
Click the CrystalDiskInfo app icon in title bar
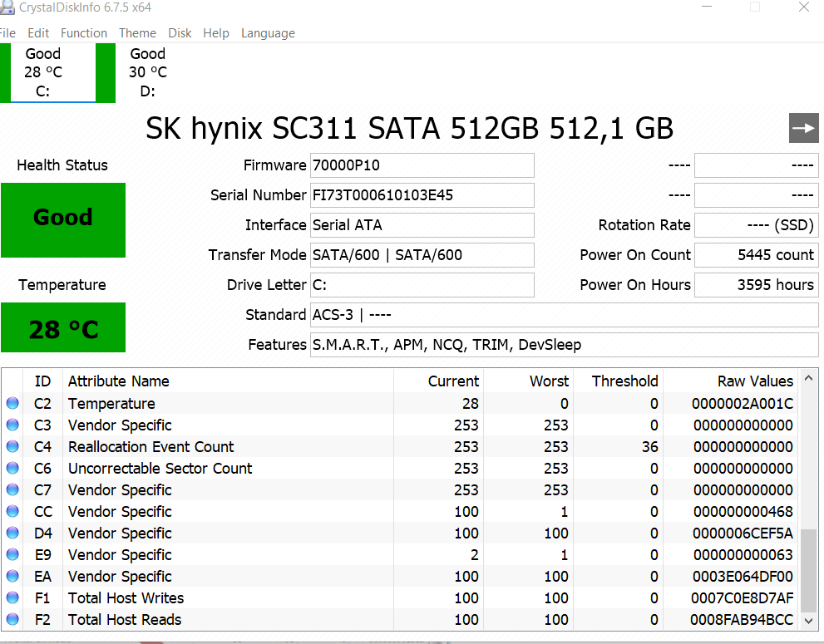(x=7, y=7)
